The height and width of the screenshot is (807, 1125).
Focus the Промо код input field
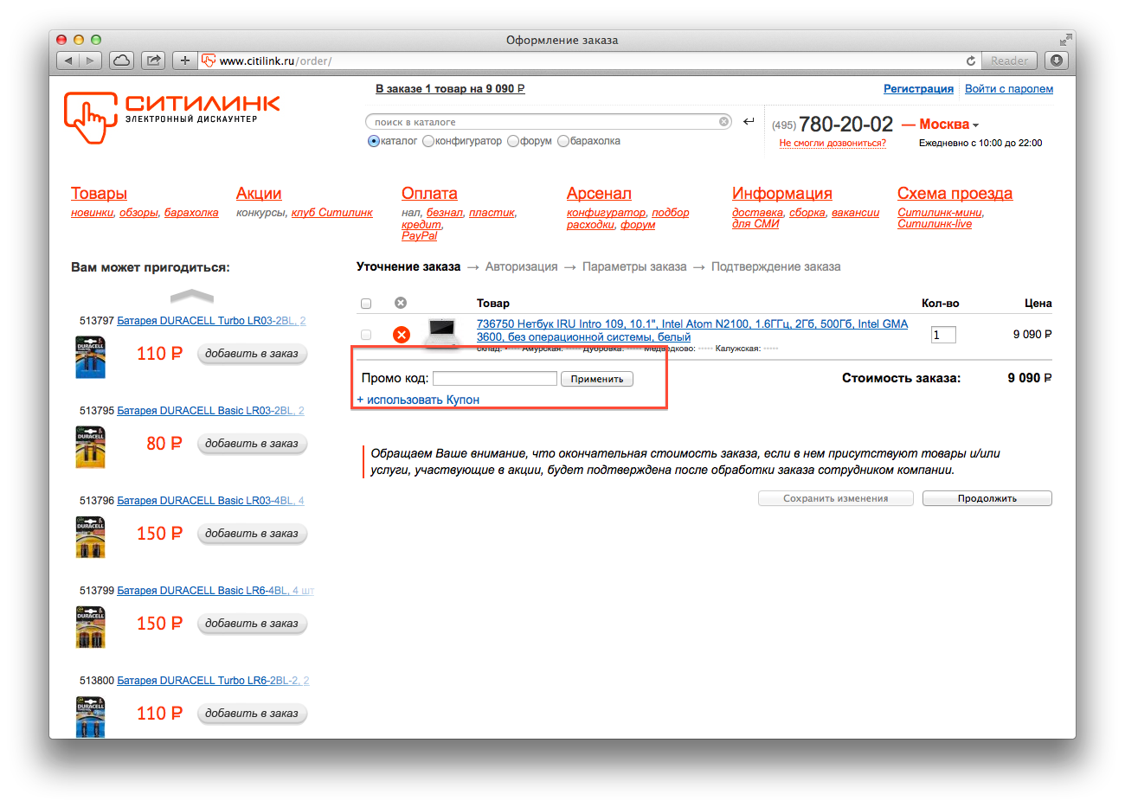click(x=495, y=378)
